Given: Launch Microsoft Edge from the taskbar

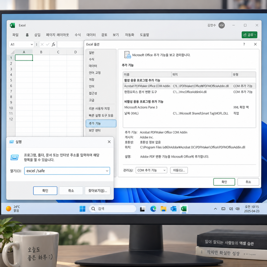Looking at the screenshot, I should click(x=153, y=209).
